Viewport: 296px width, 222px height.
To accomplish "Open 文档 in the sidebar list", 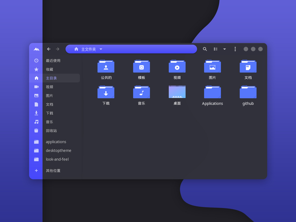I will point(50,104).
